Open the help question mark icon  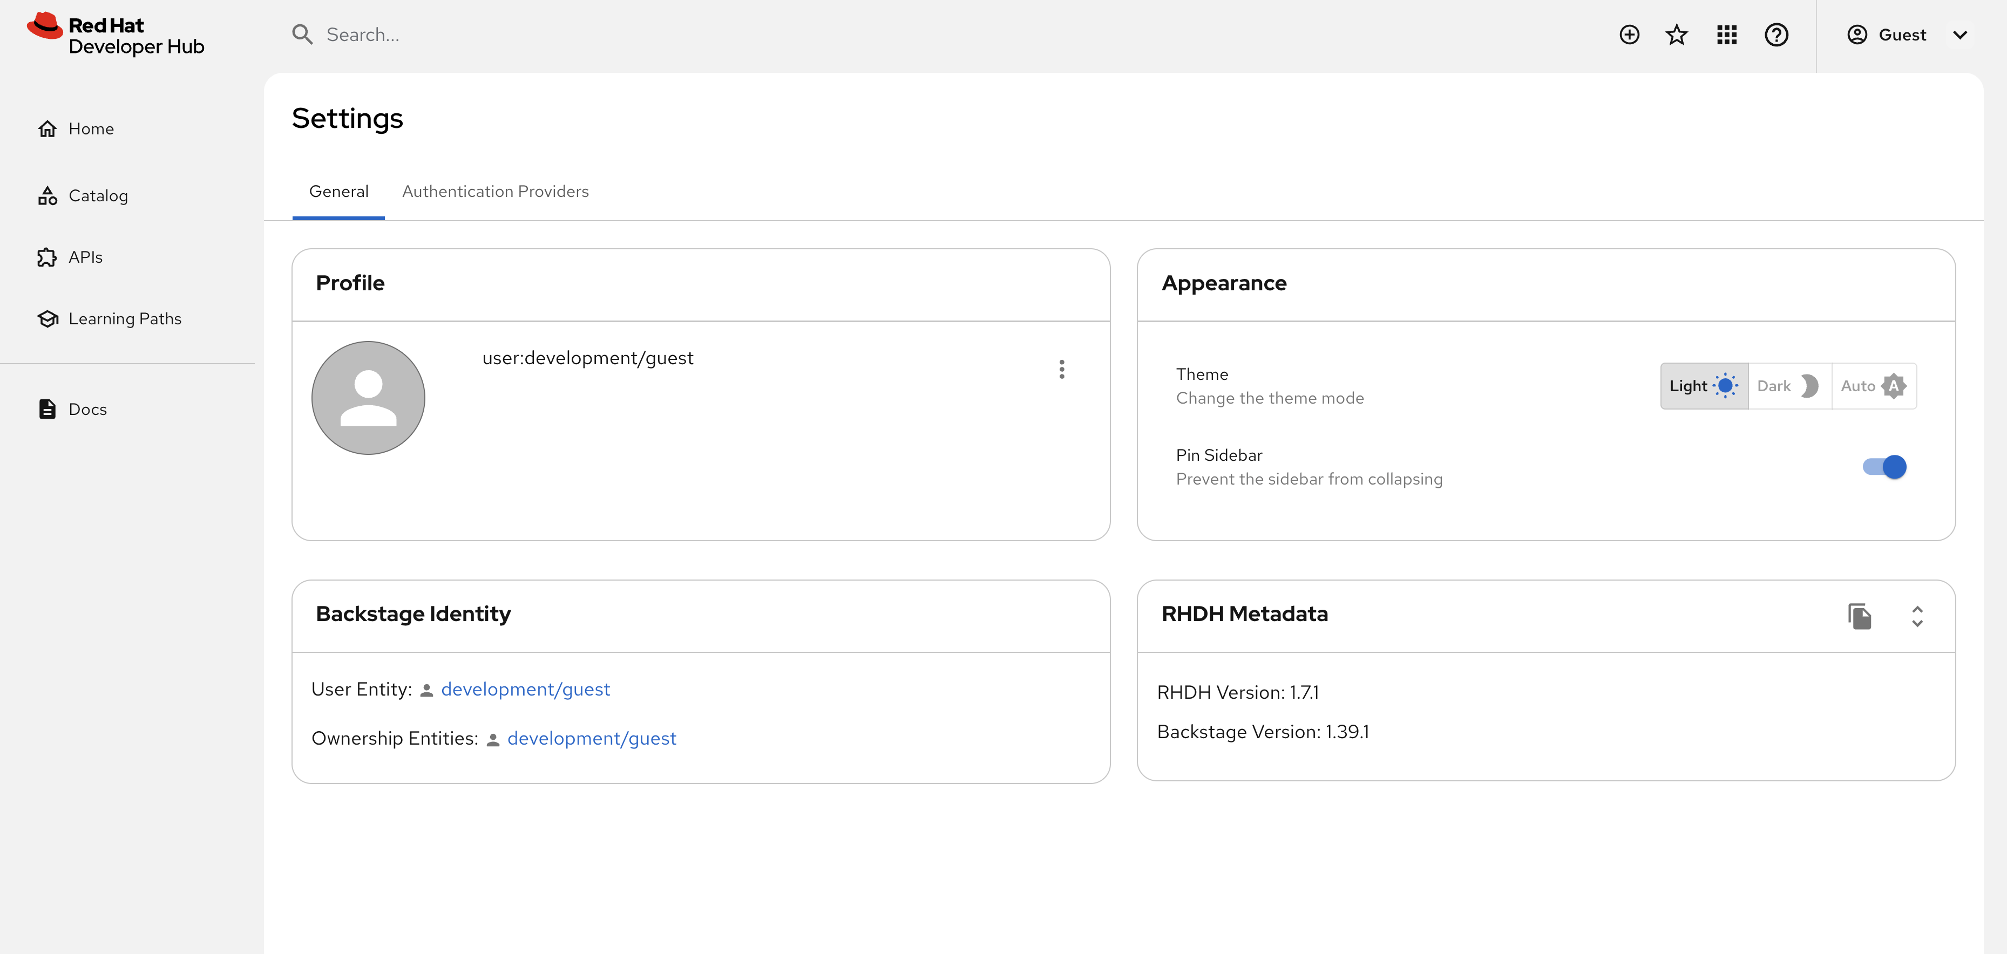[x=1777, y=35]
